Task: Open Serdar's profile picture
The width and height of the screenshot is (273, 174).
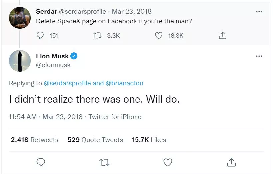Action: click(20, 18)
